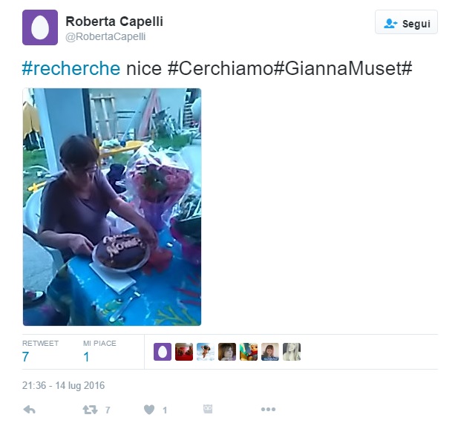
Task: Click the @RobertaCapelli handle
Action: coord(105,37)
